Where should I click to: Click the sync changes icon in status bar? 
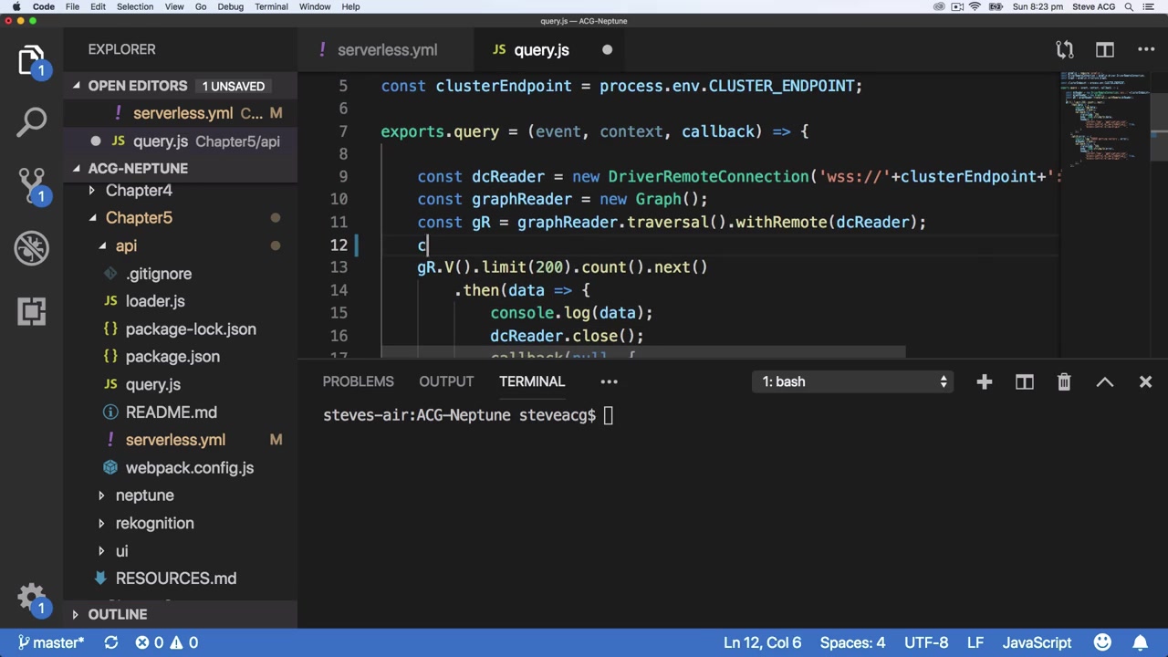(110, 642)
